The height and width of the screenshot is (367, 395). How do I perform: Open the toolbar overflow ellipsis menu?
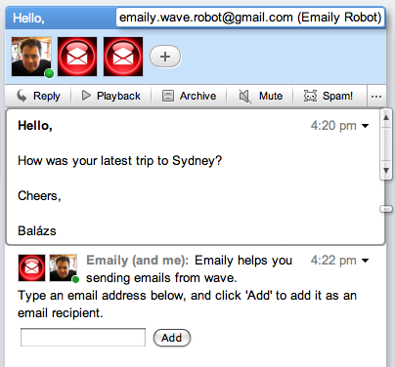click(376, 97)
